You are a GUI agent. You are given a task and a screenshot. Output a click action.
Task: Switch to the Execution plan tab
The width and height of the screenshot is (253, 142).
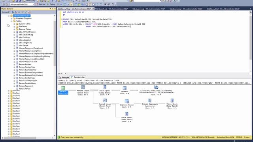coord(78,77)
